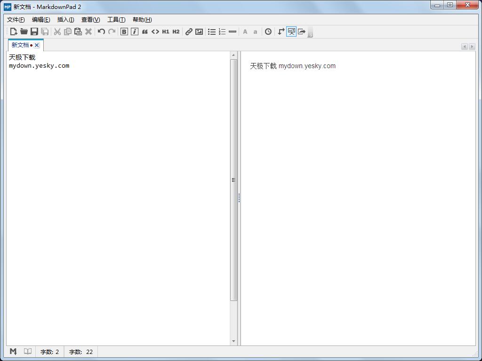Toggle the inline code formatting icon
482x361 pixels.
point(155,31)
